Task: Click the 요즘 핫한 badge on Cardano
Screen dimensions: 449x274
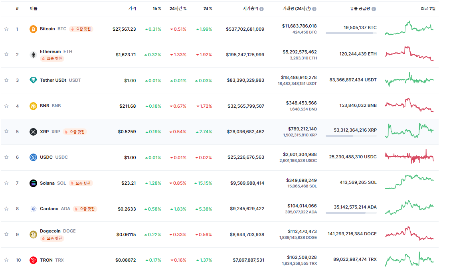Action: pos(85,209)
